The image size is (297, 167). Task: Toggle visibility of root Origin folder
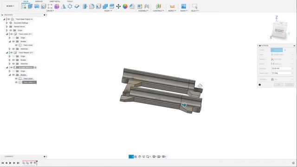(11, 30)
